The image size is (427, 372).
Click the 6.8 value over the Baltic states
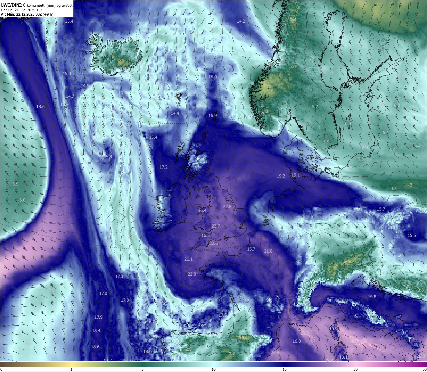[397, 105]
